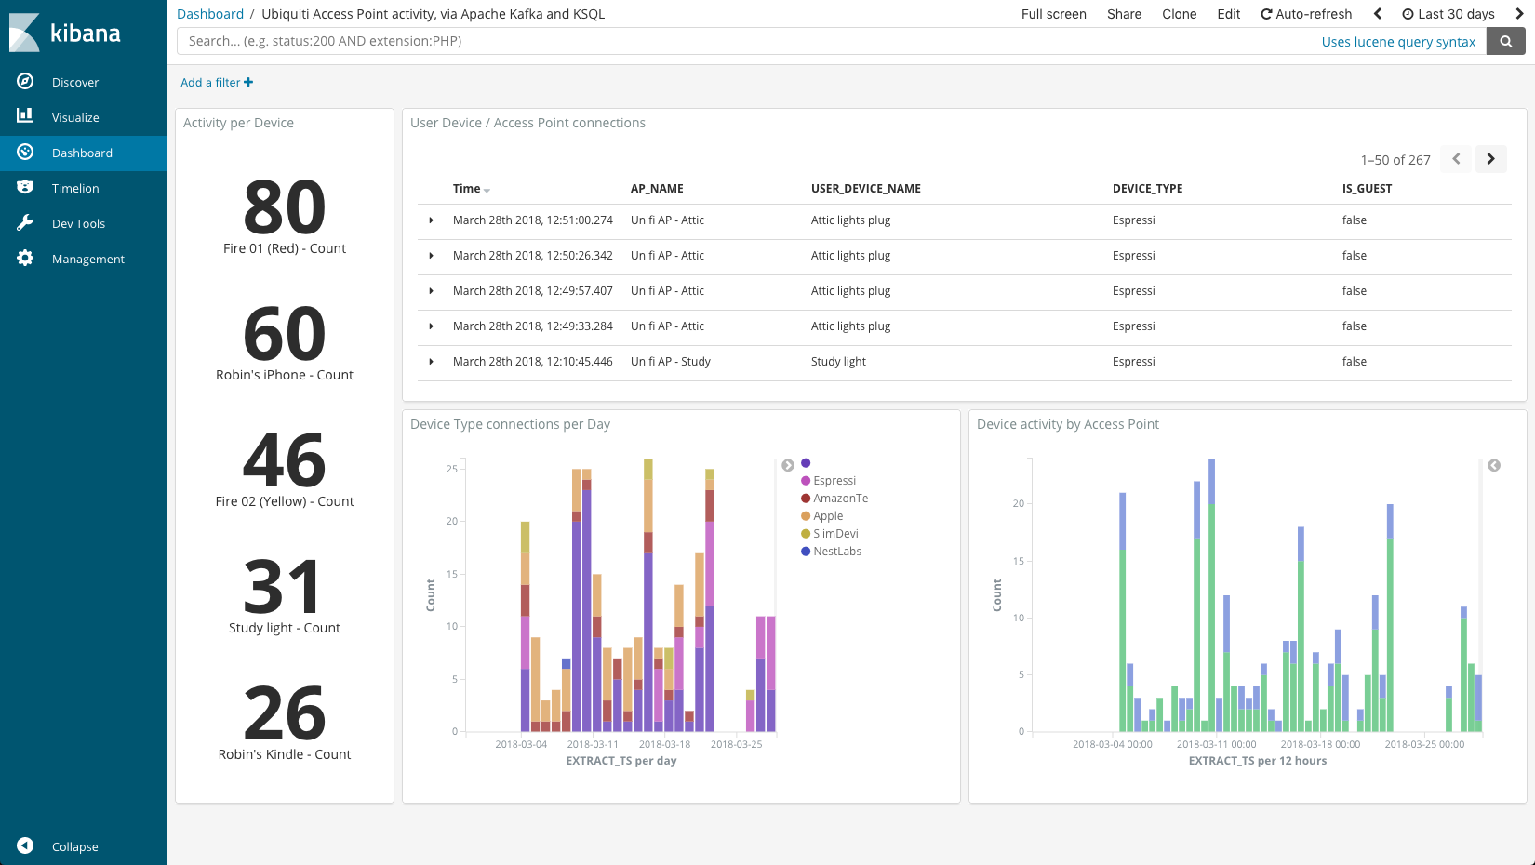Viewport: 1535px width, 865px height.
Task: Expand row for 12:49:57.407 entry
Action: pos(431,291)
